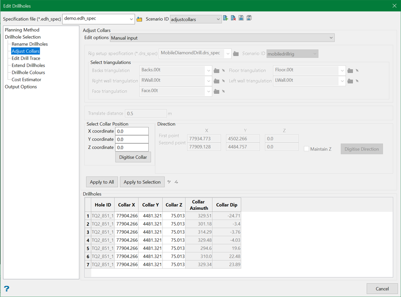The image size is (401, 297).
Task: Click the save scenario icon
Action: [241, 18]
